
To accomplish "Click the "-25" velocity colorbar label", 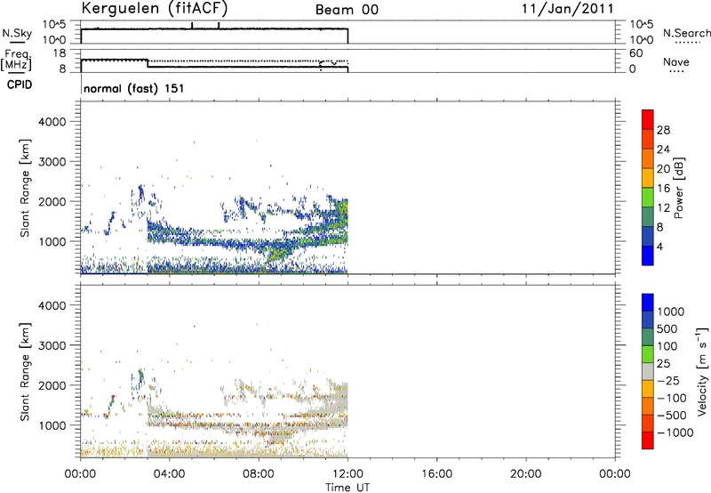I will (667, 381).
